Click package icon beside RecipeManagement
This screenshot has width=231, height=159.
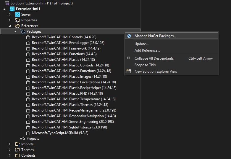pos(28,111)
